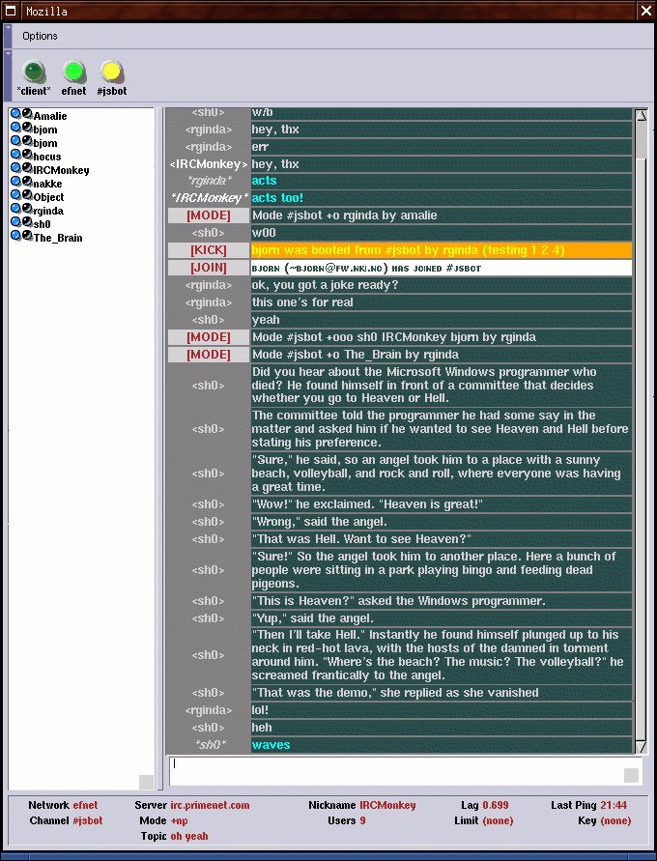Click dark voice icon beside IRCMonkey user
This screenshot has width=657, height=861.
(x=27, y=167)
